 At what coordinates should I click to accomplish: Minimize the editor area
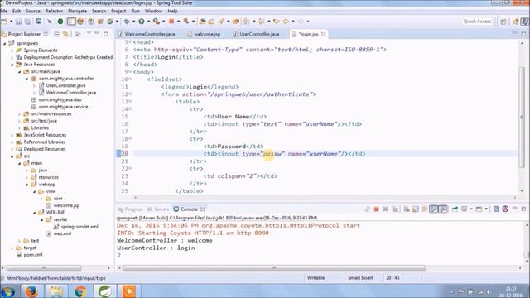tap(514, 33)
